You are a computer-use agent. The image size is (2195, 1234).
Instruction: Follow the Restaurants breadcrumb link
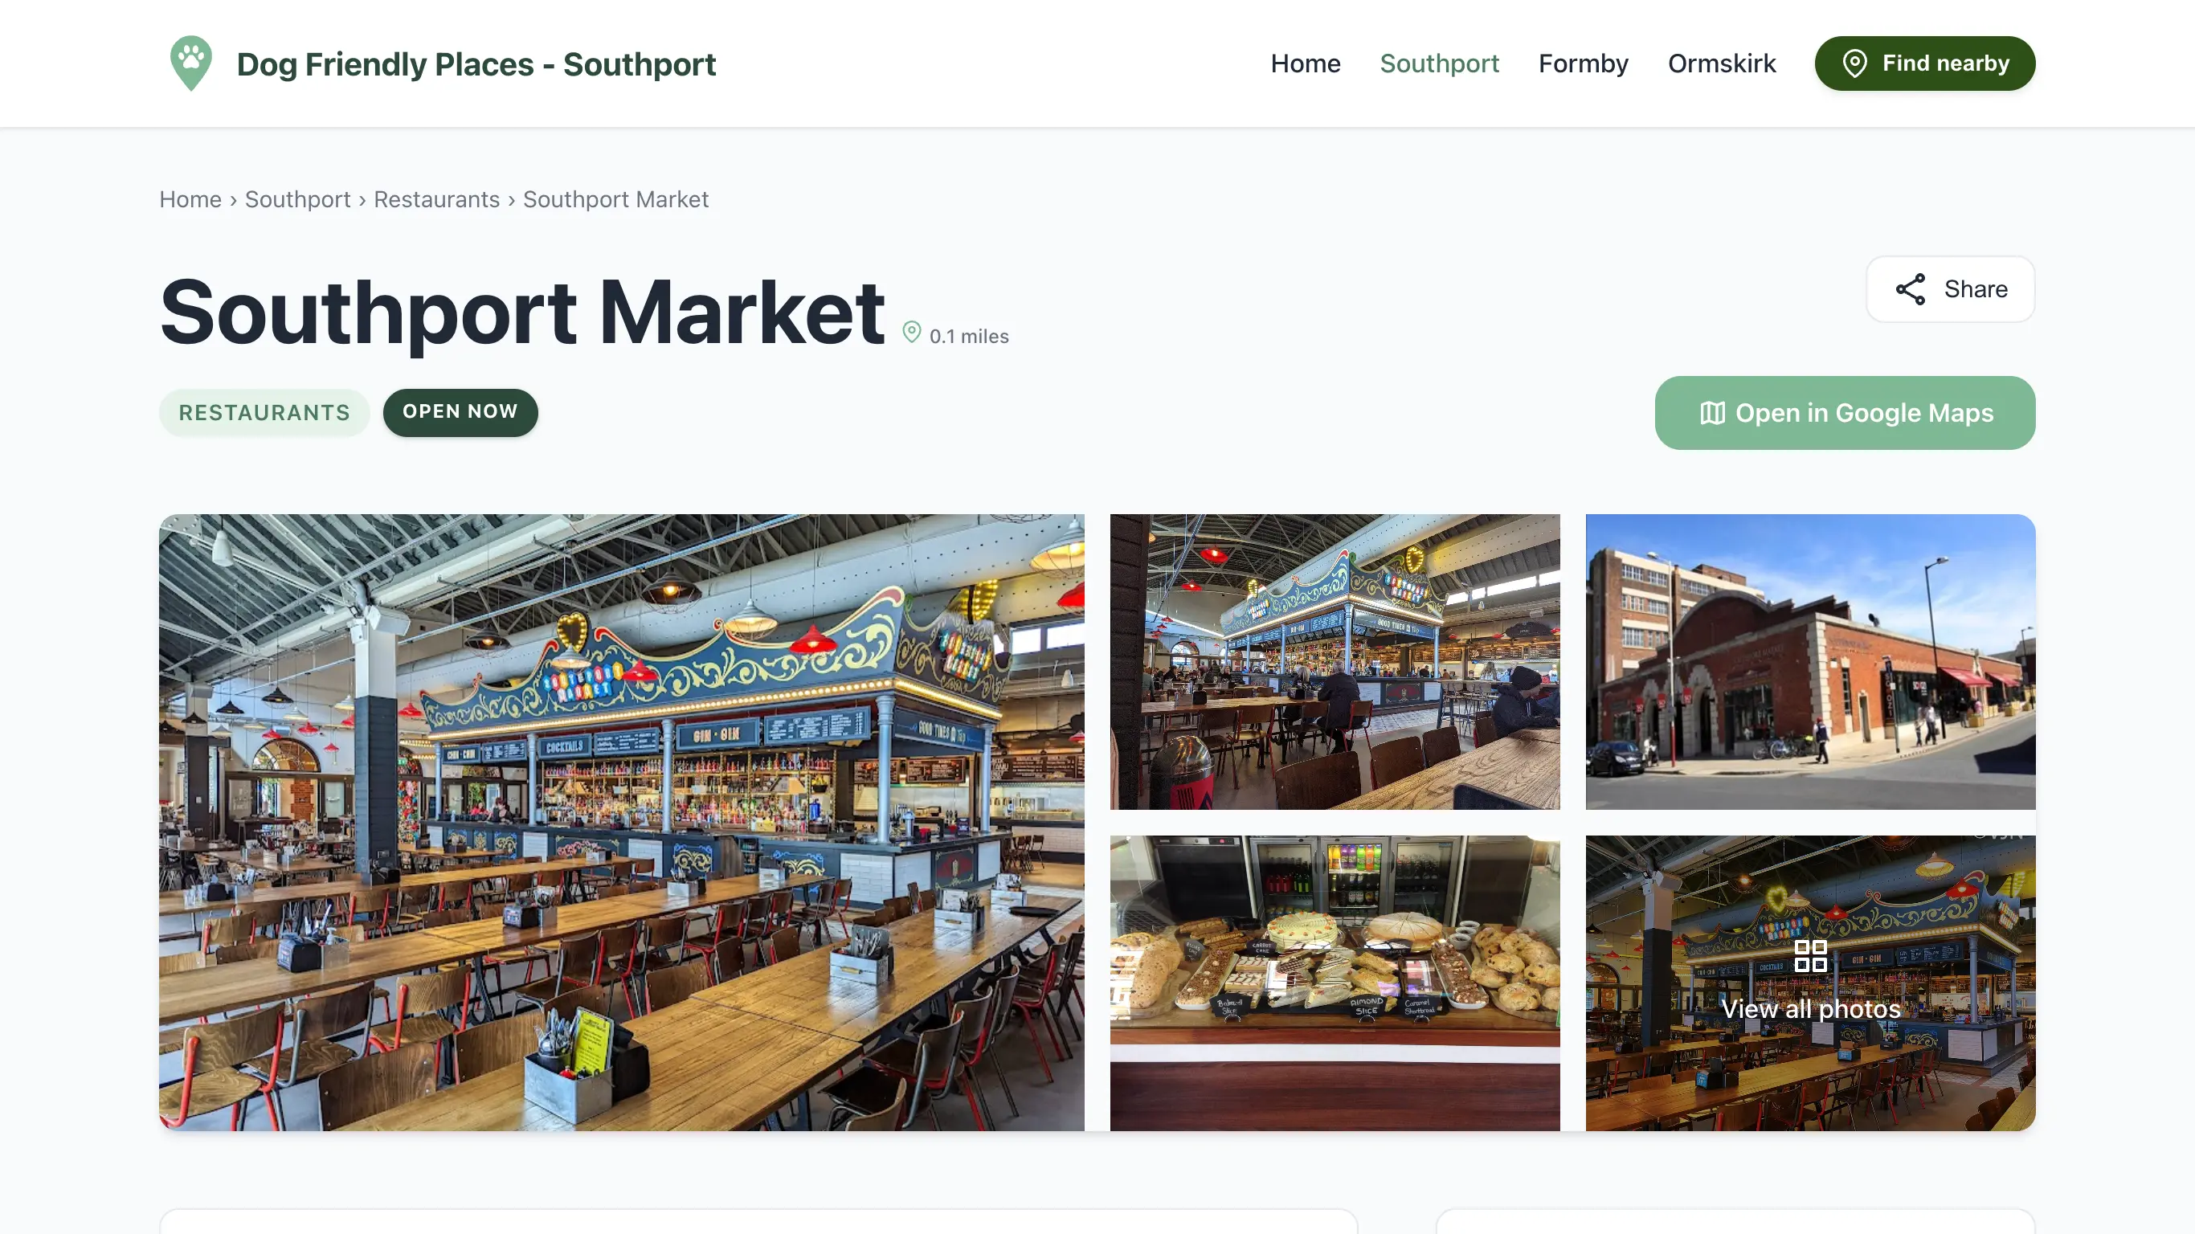[x=436, y=199]
